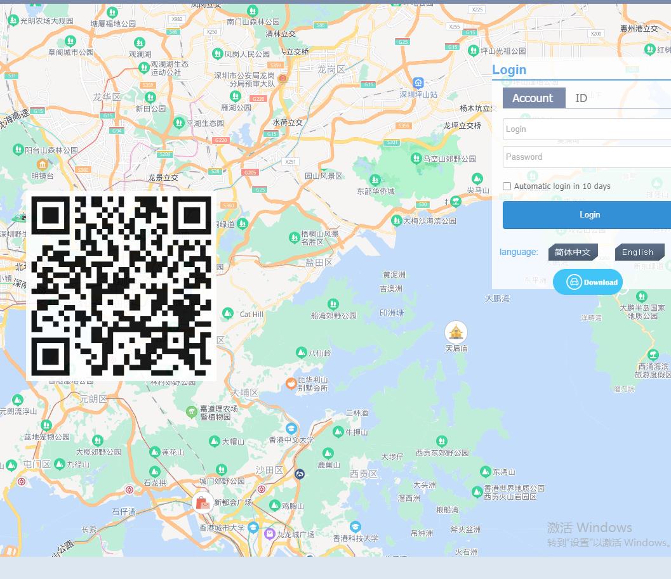Focus the Login username field
The image size is (671, 579).
point(587,129)
